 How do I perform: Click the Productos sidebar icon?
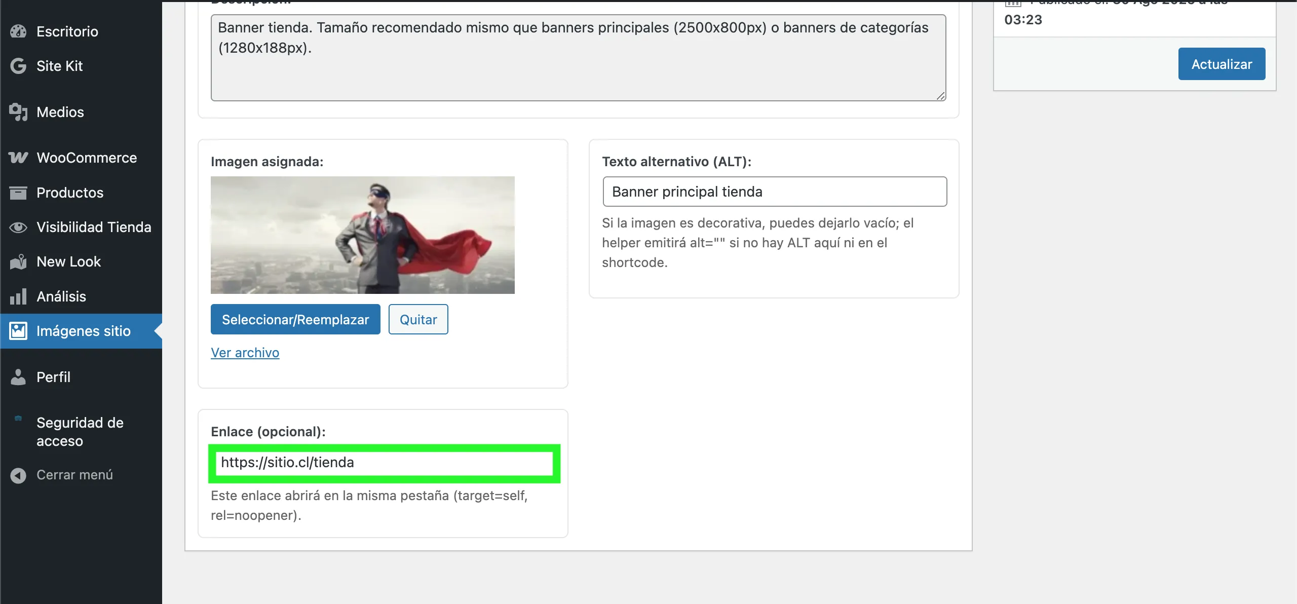click(18, 192)
